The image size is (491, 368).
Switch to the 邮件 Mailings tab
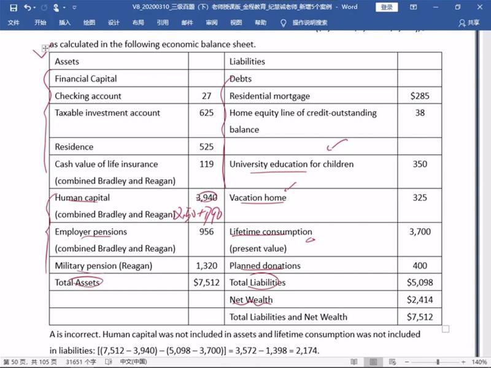(187, 23)
